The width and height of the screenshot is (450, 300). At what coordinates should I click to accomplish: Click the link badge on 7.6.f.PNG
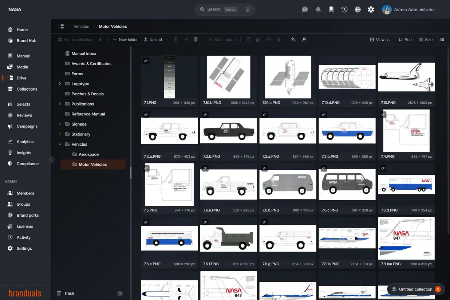(x=205, y=222)
